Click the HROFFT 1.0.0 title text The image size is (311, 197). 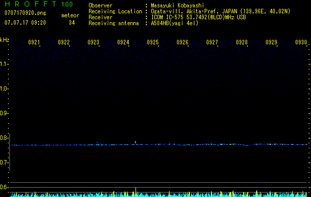tap(39, 4)
